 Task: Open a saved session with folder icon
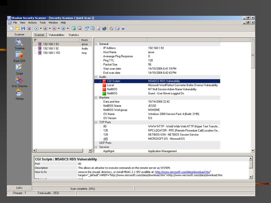point(17,28)
